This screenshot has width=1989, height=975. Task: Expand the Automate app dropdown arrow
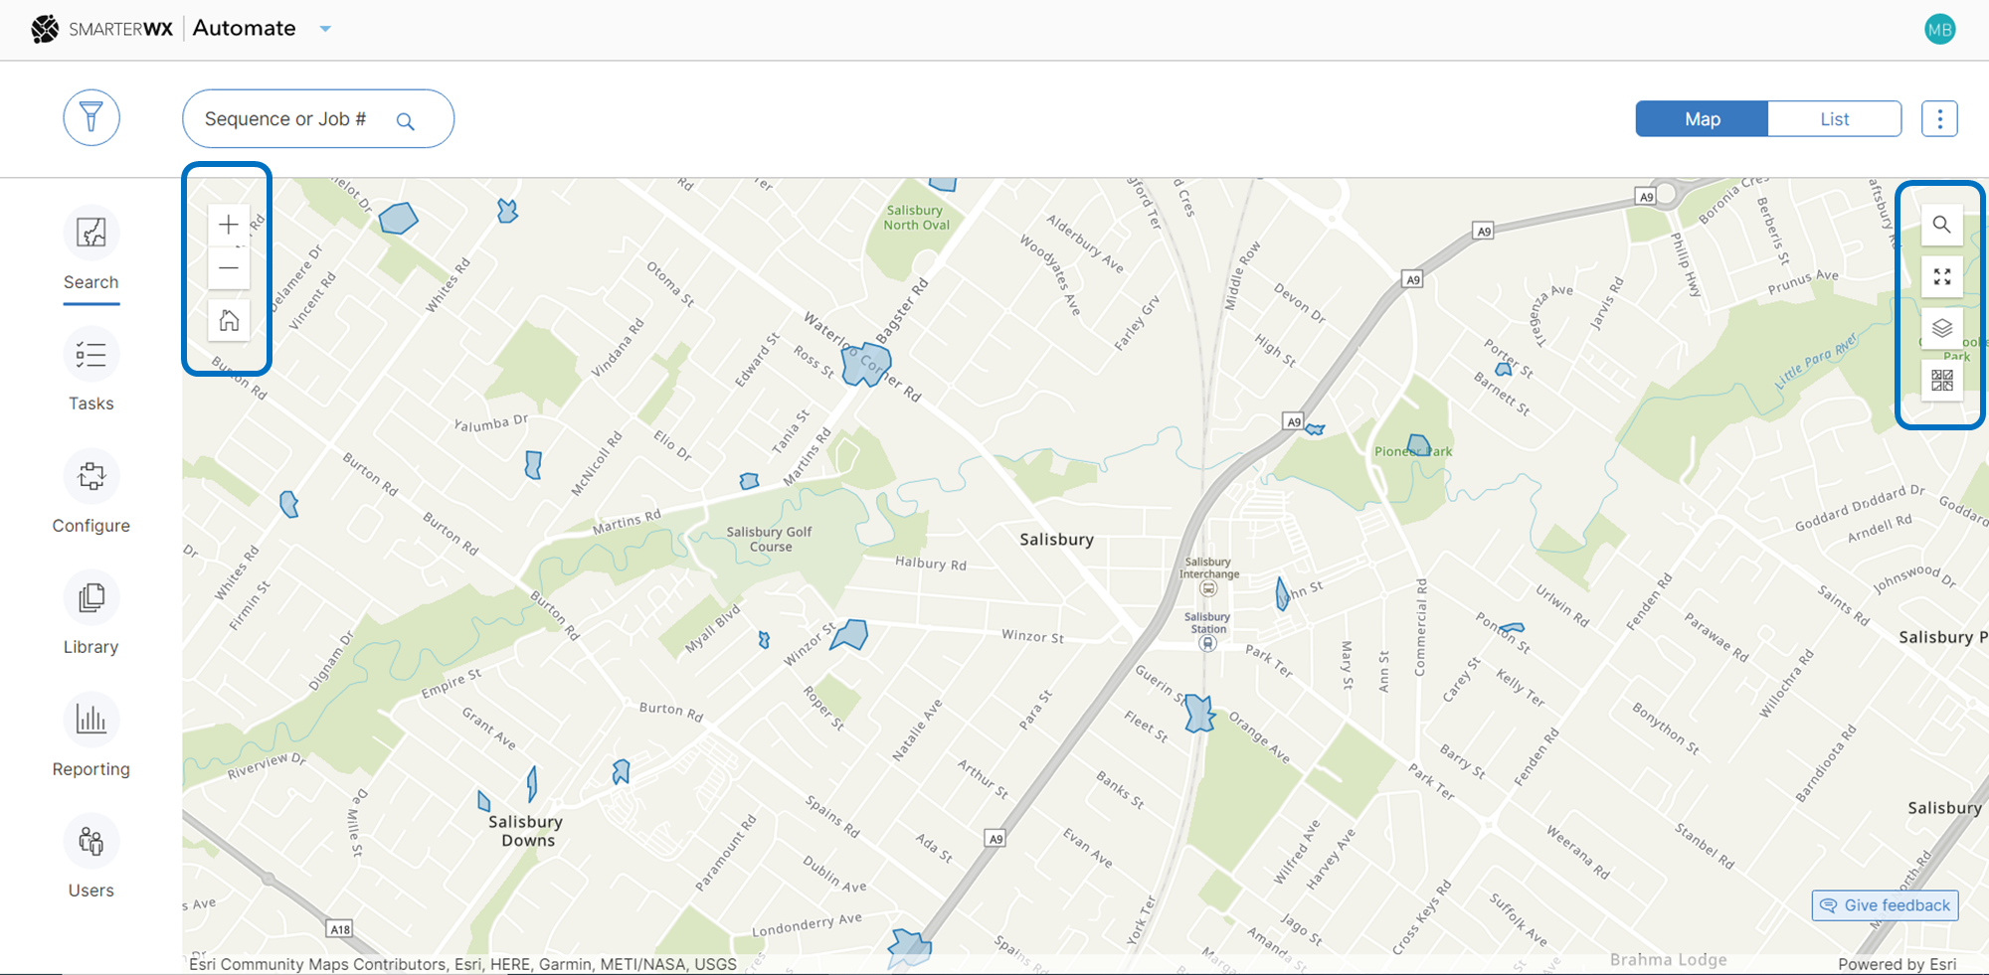click(325, 29)
